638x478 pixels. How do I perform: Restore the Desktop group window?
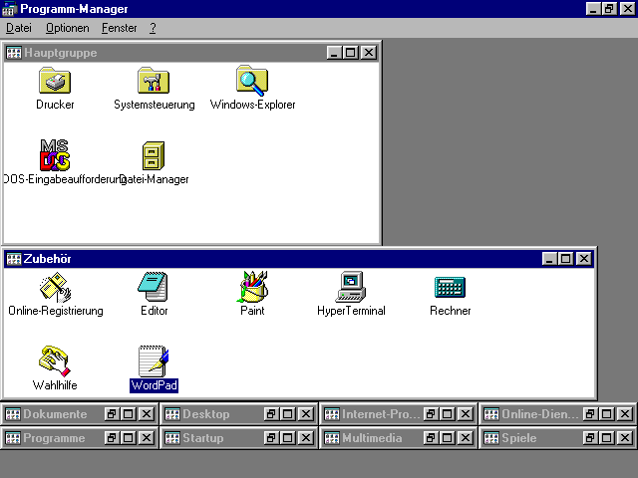[270, 414]
